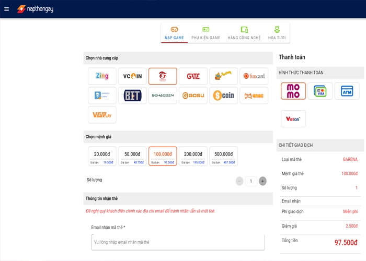
Task: Choose ATM payment method
Action: click(347, 91)
